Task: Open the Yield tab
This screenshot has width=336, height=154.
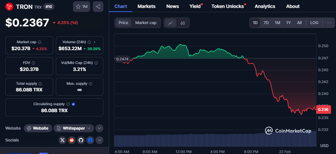Action: [x=195, y=6]
